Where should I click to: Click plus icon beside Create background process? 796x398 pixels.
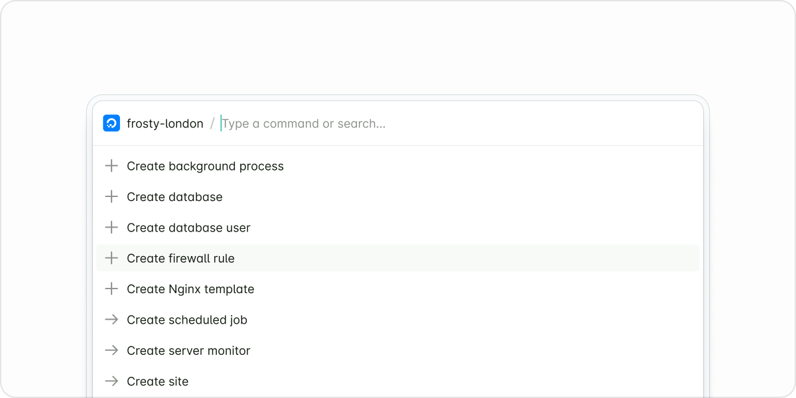point(111,166)
